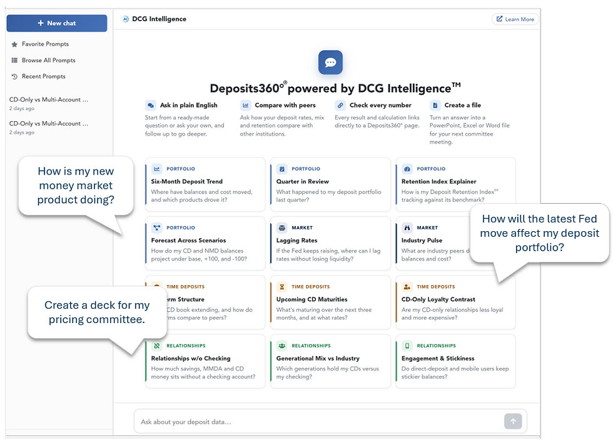Click the Engagement & Stickiness mobile icon
Screen dimensions: 613x443
407,346
